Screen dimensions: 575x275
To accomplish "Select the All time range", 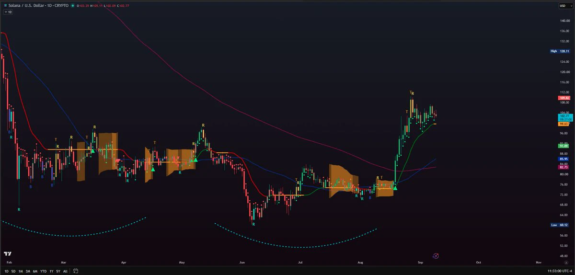I will [65, 271].
